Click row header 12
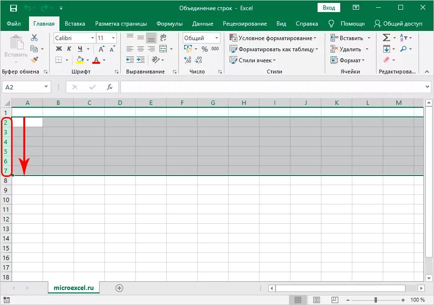Viewport: 434px width, 305px height. 6,219
